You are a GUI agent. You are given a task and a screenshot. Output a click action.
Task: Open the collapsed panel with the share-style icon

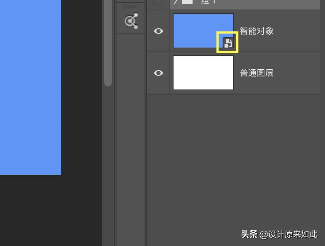[131, 21]
